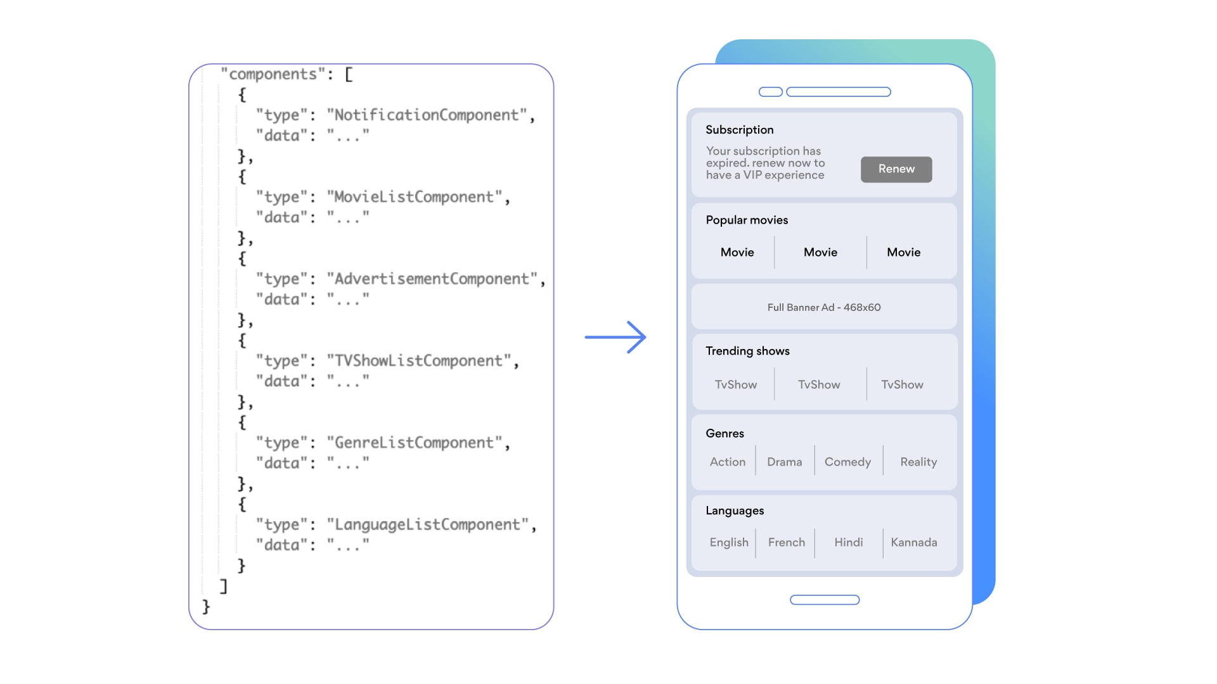Viewport: 1217px width, 684px height.
Task: Select the middle TvShow in Trending shows
Action: 819,384
